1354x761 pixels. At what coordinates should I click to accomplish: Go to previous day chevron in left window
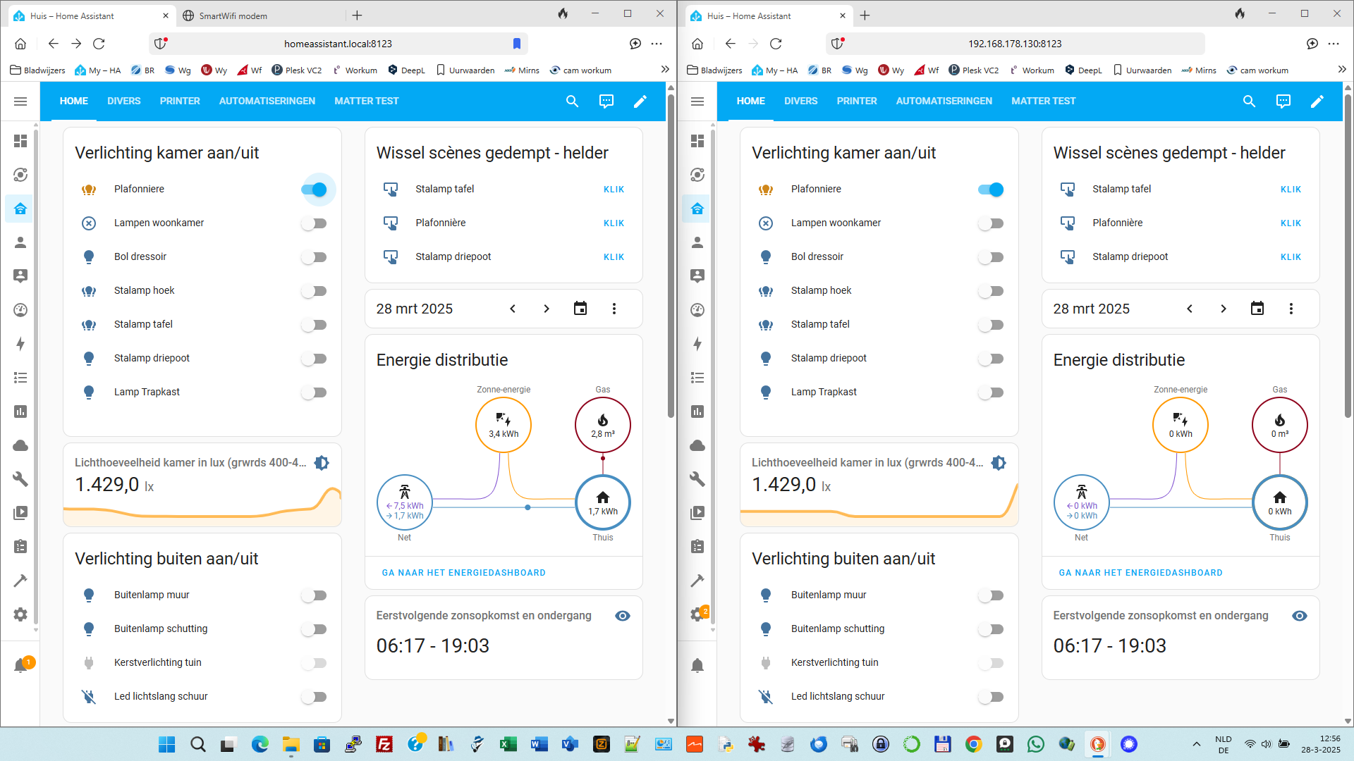click(x=513, y=309)
